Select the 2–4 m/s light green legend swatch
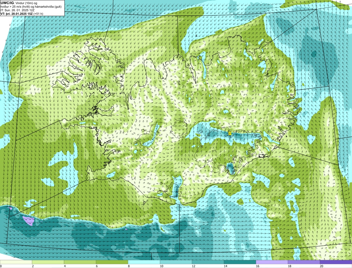This screenshot has height=268, width=352. [x=48, y=262]
